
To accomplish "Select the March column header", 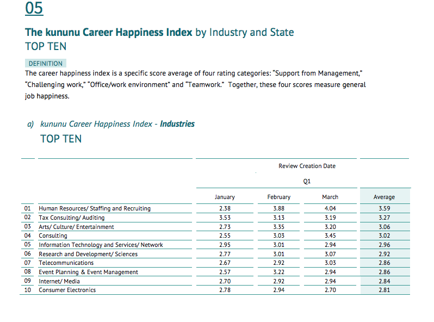I will point(330,197).
